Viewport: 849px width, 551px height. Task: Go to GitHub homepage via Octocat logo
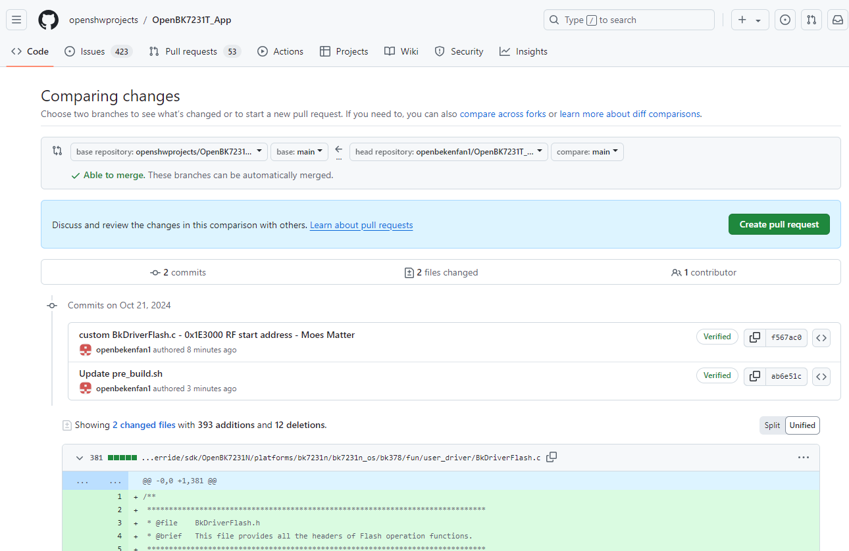[x=48, y=20]
